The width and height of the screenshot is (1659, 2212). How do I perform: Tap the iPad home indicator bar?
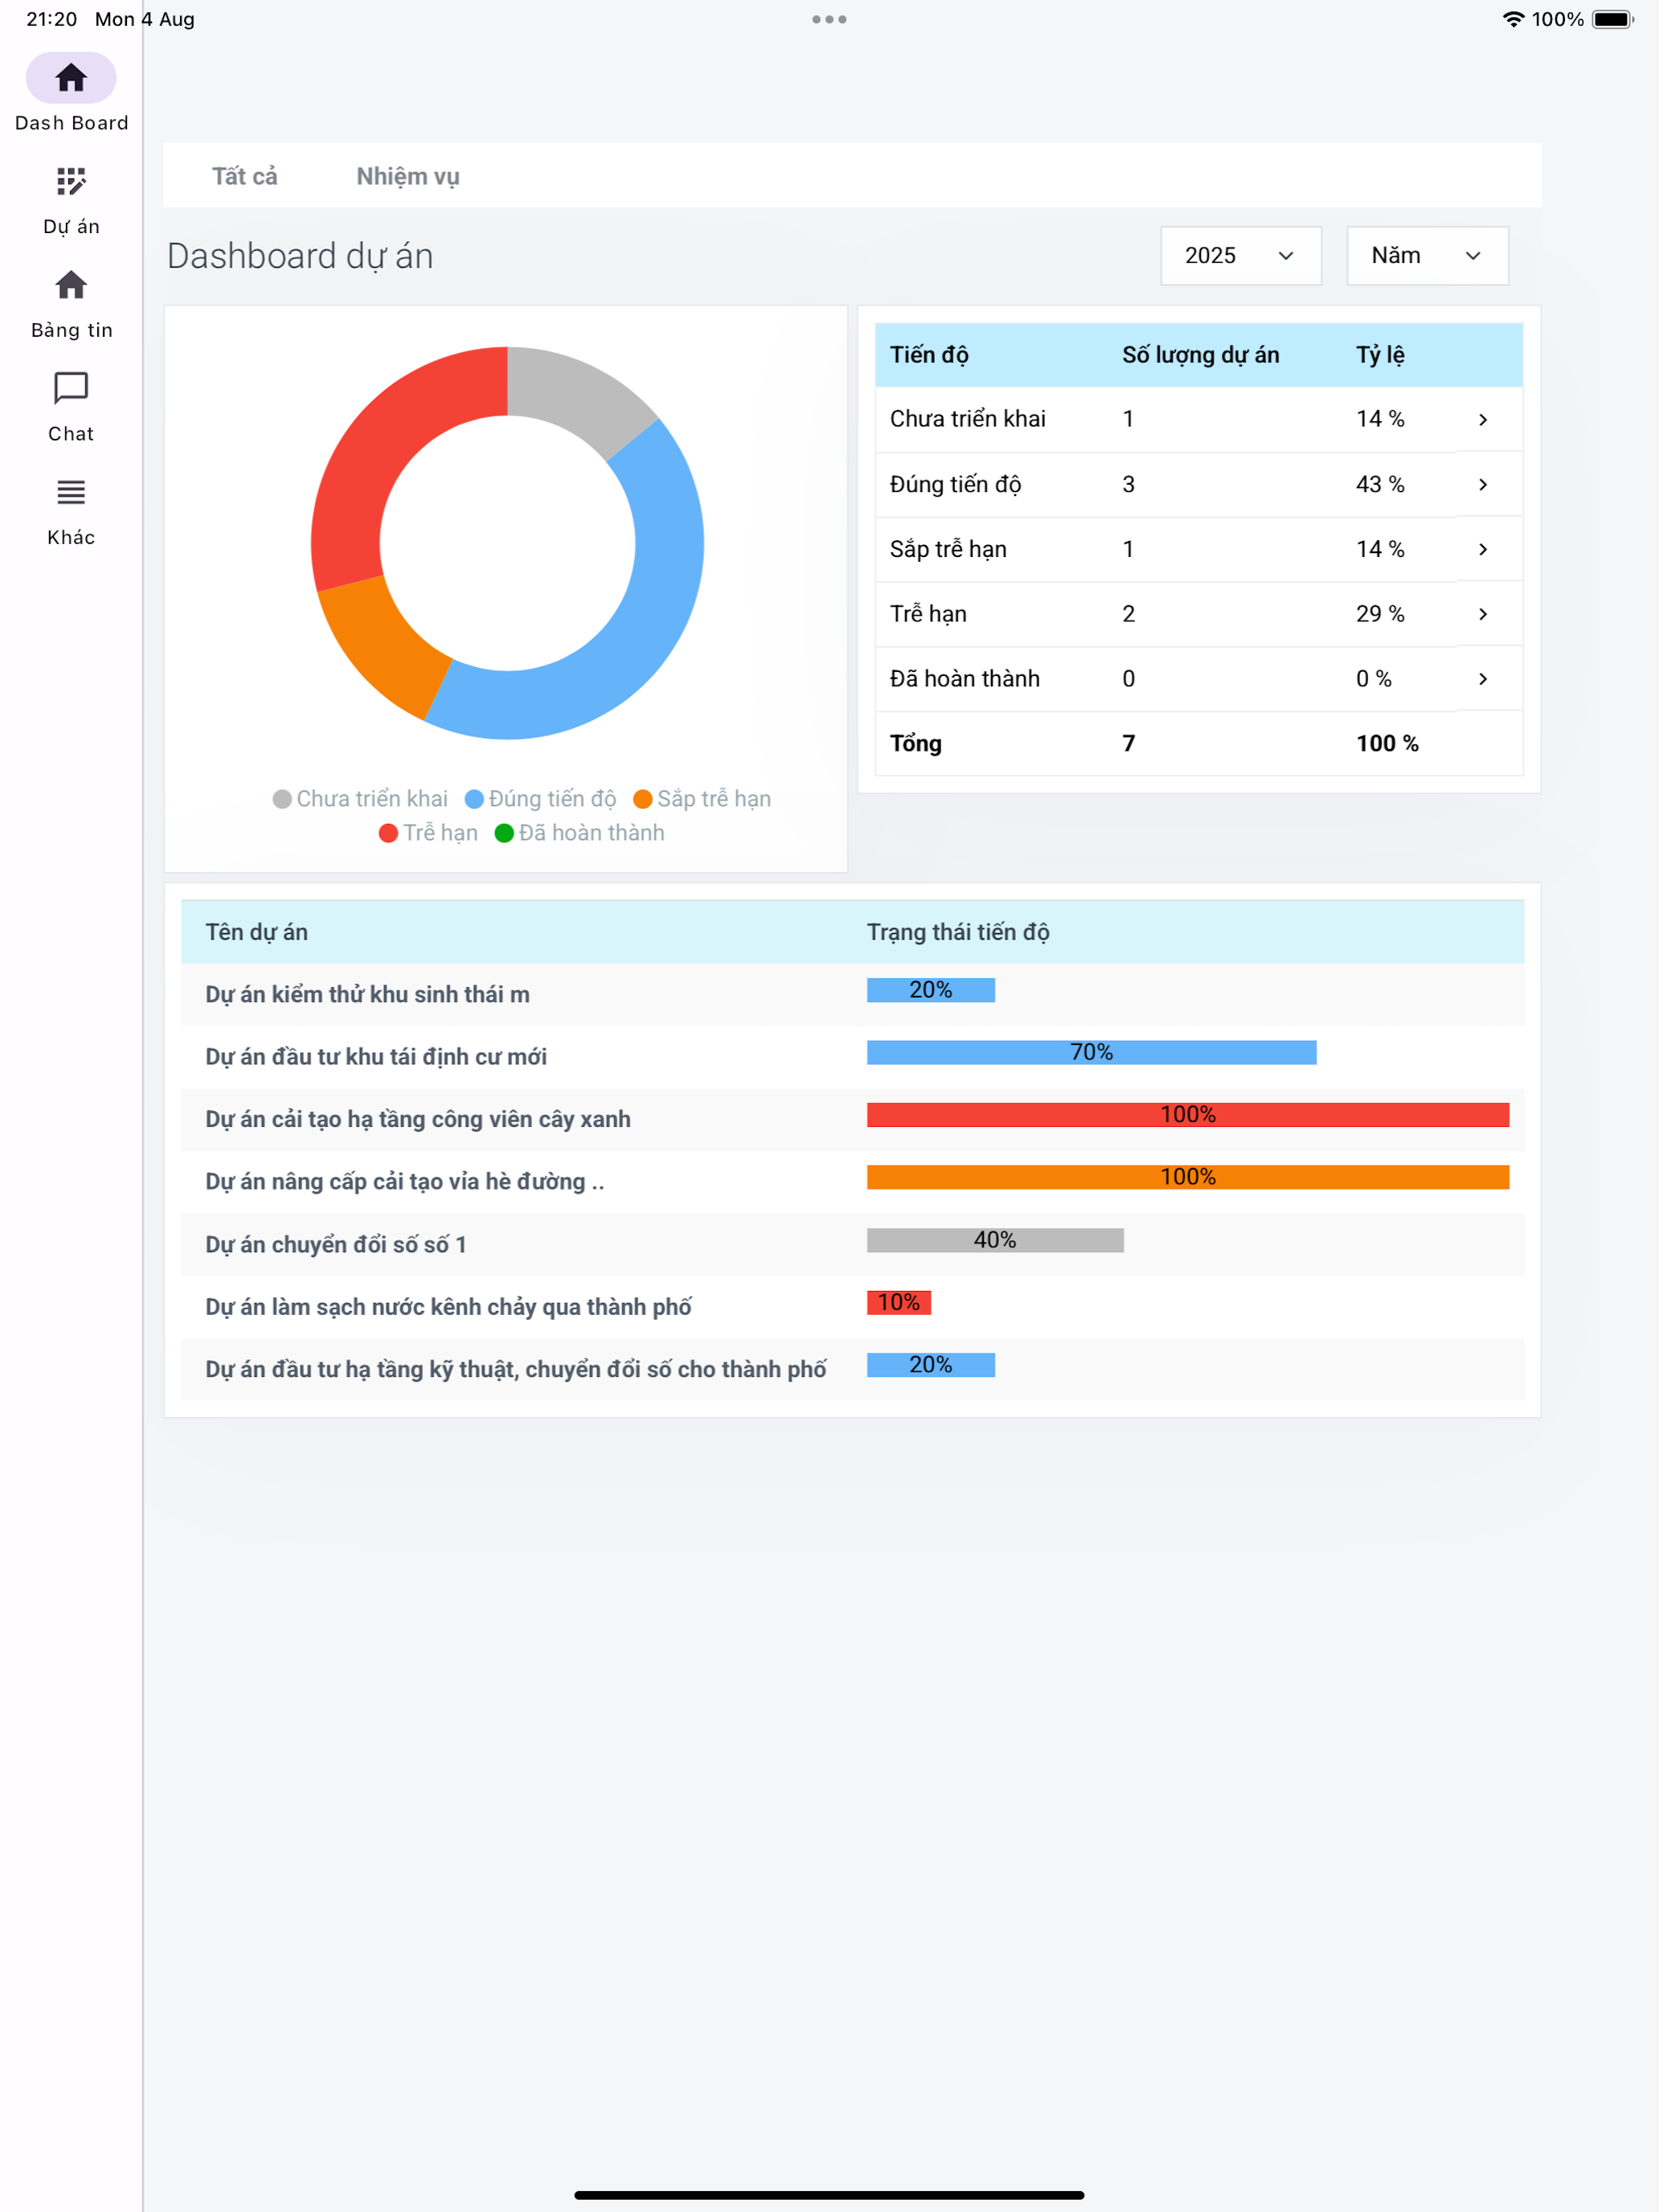tap(829, 2195)
